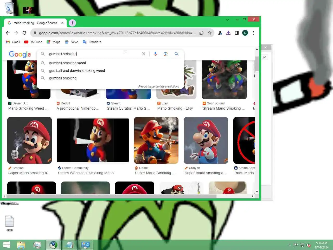The image size is (333, 250).
Task: Bookmark this tab star icon
Action: 210,33
